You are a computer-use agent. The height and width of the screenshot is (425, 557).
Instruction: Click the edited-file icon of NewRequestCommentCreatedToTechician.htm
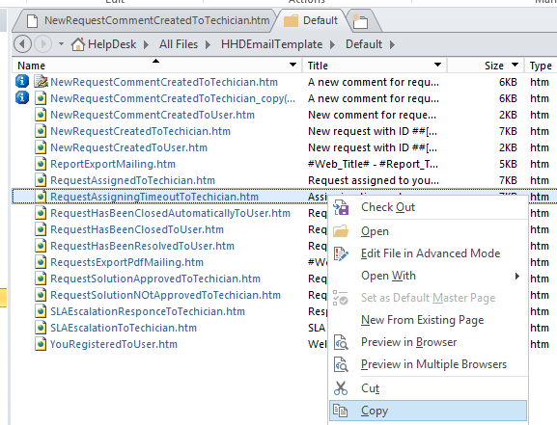[41, 81]
